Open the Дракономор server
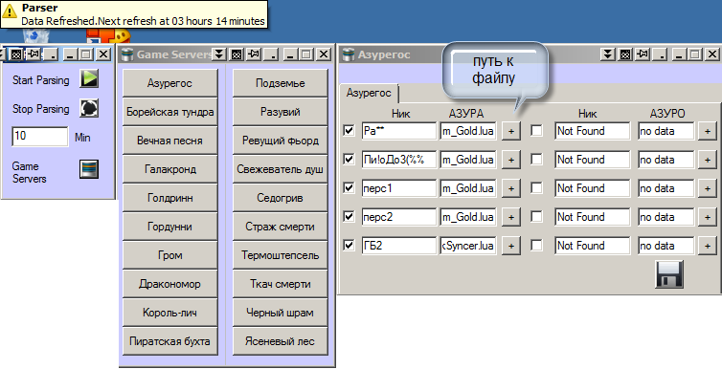The width and height of the screenshot is (722, 369). (169, 284)
